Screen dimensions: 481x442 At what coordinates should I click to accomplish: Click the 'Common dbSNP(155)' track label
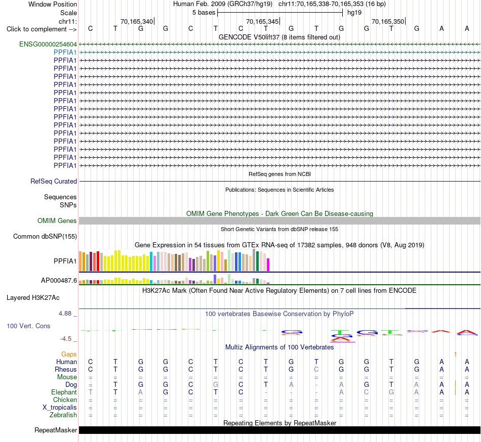pos(45,237)
